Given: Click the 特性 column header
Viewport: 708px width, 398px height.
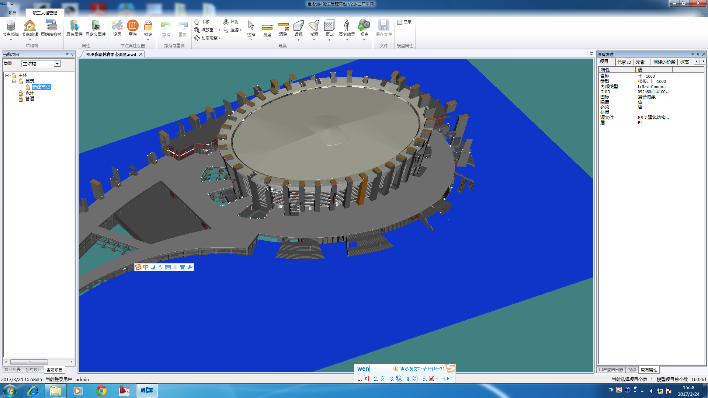Looking at the screenshot, I should [617, 70].
